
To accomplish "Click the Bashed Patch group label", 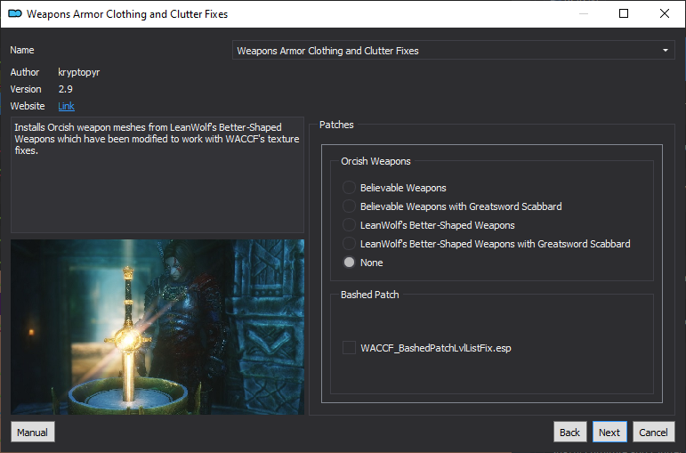I will (369, 295).
